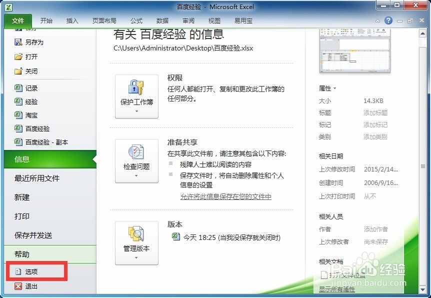
Task: Select 新建 in the backstage menu
Action: (x=50, y=197)
